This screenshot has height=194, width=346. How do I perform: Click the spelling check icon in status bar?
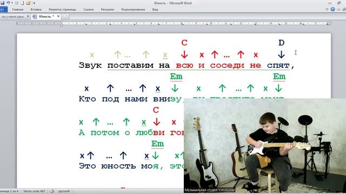(x=52, y=191)
